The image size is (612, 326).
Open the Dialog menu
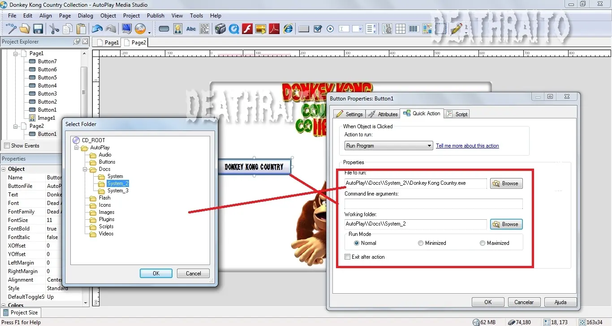point(86,15)
